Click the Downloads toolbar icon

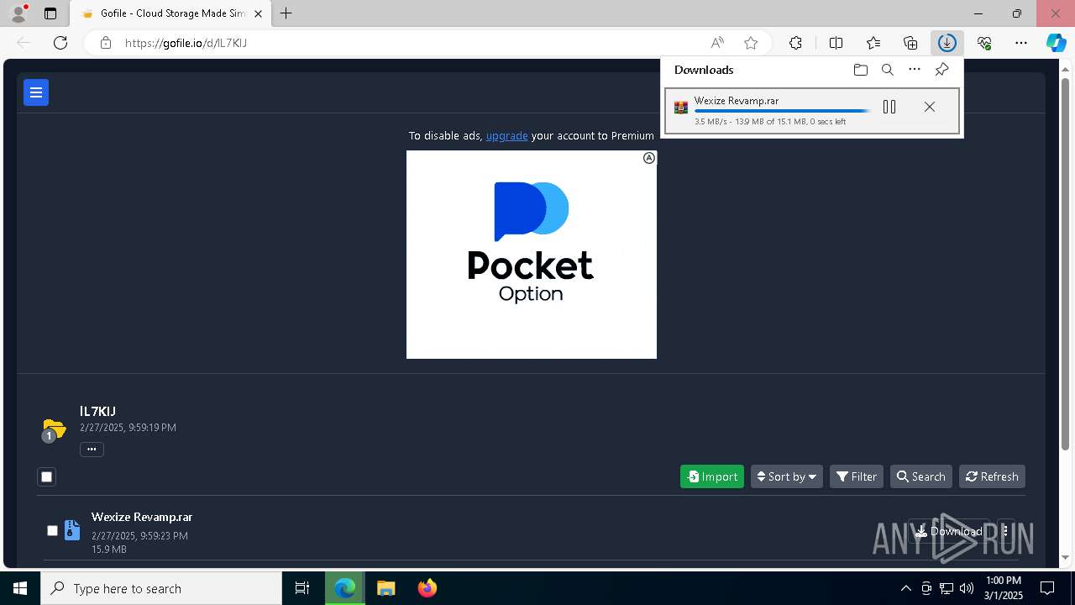pos(947,43)
